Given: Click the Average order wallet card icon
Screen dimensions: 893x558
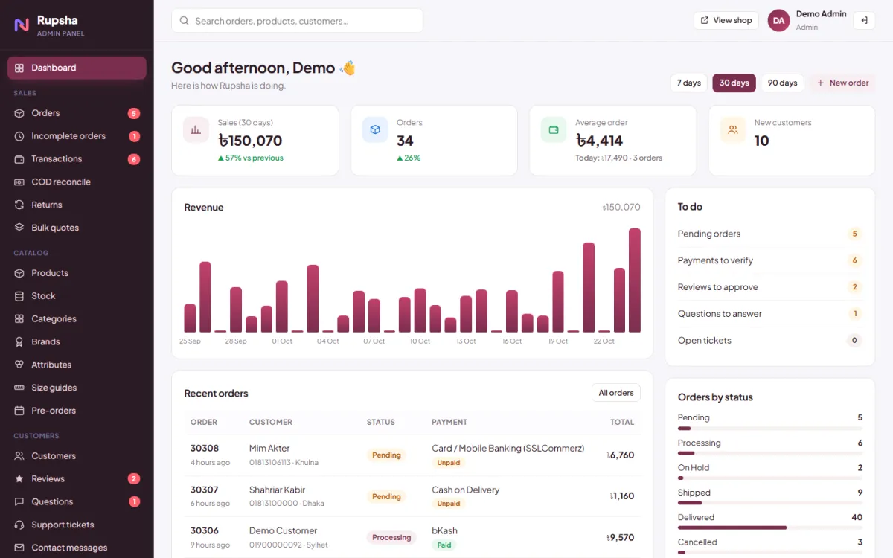Looking at the screenshot, I should (x=554, y=129).
